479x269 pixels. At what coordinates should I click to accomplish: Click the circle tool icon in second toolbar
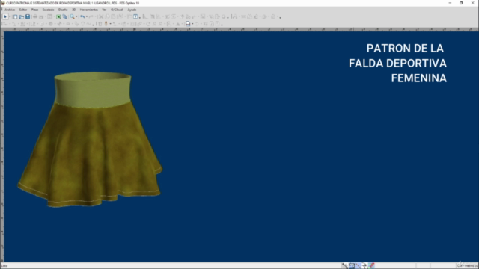tap(42, 24)
